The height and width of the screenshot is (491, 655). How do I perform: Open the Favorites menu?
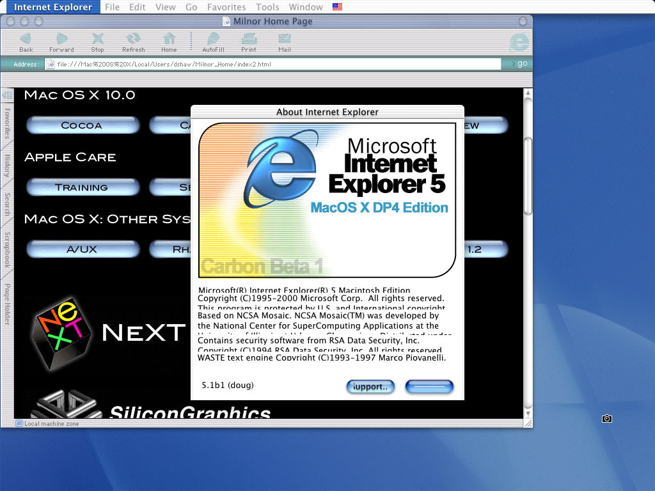[226, 7]
